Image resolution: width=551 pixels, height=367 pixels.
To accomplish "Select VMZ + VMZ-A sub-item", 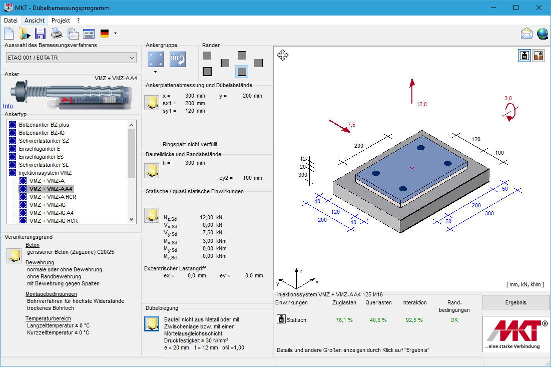I will [x=47, y=181].
